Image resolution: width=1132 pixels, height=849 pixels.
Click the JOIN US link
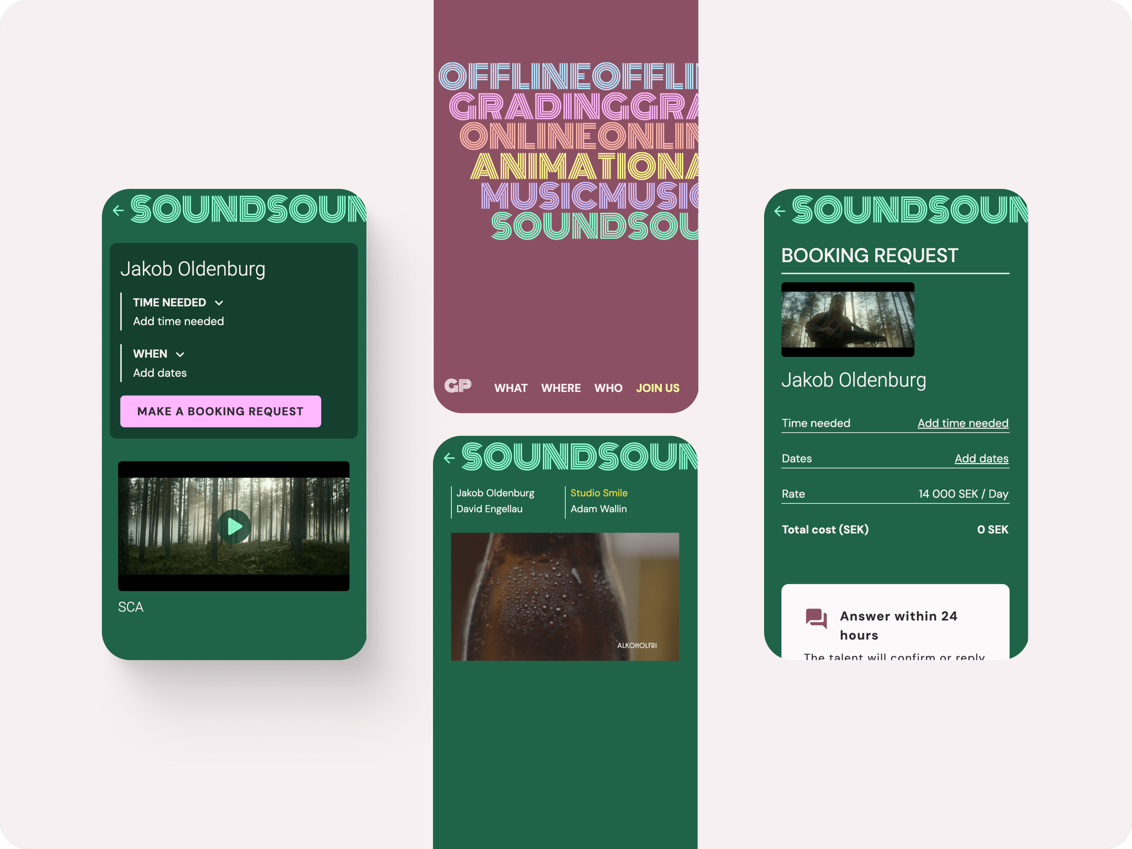(x=657, y=388)
